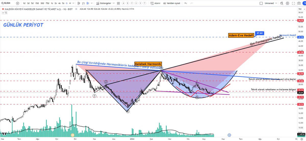Viewport: 306px width, 141px height.
Task: Click the blue publish button
Action: pyautogui.click(x=304, y=3)
